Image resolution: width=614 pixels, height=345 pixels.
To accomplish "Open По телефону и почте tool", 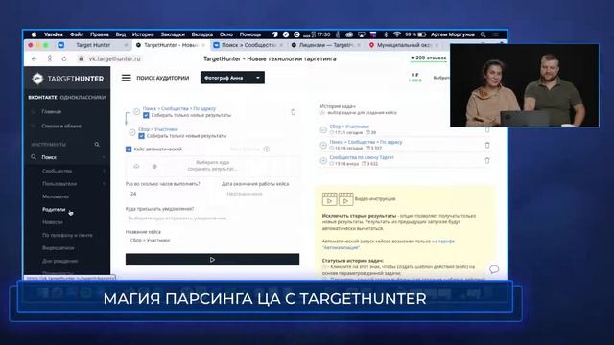I will tap(67, 236).
